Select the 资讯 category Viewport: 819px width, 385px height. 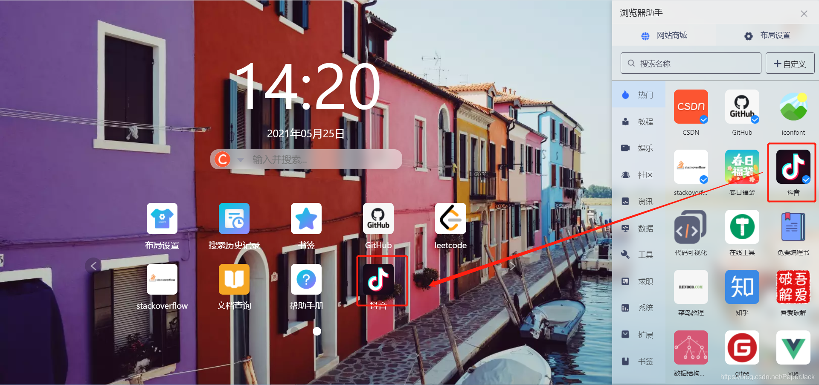pos(639,201)
